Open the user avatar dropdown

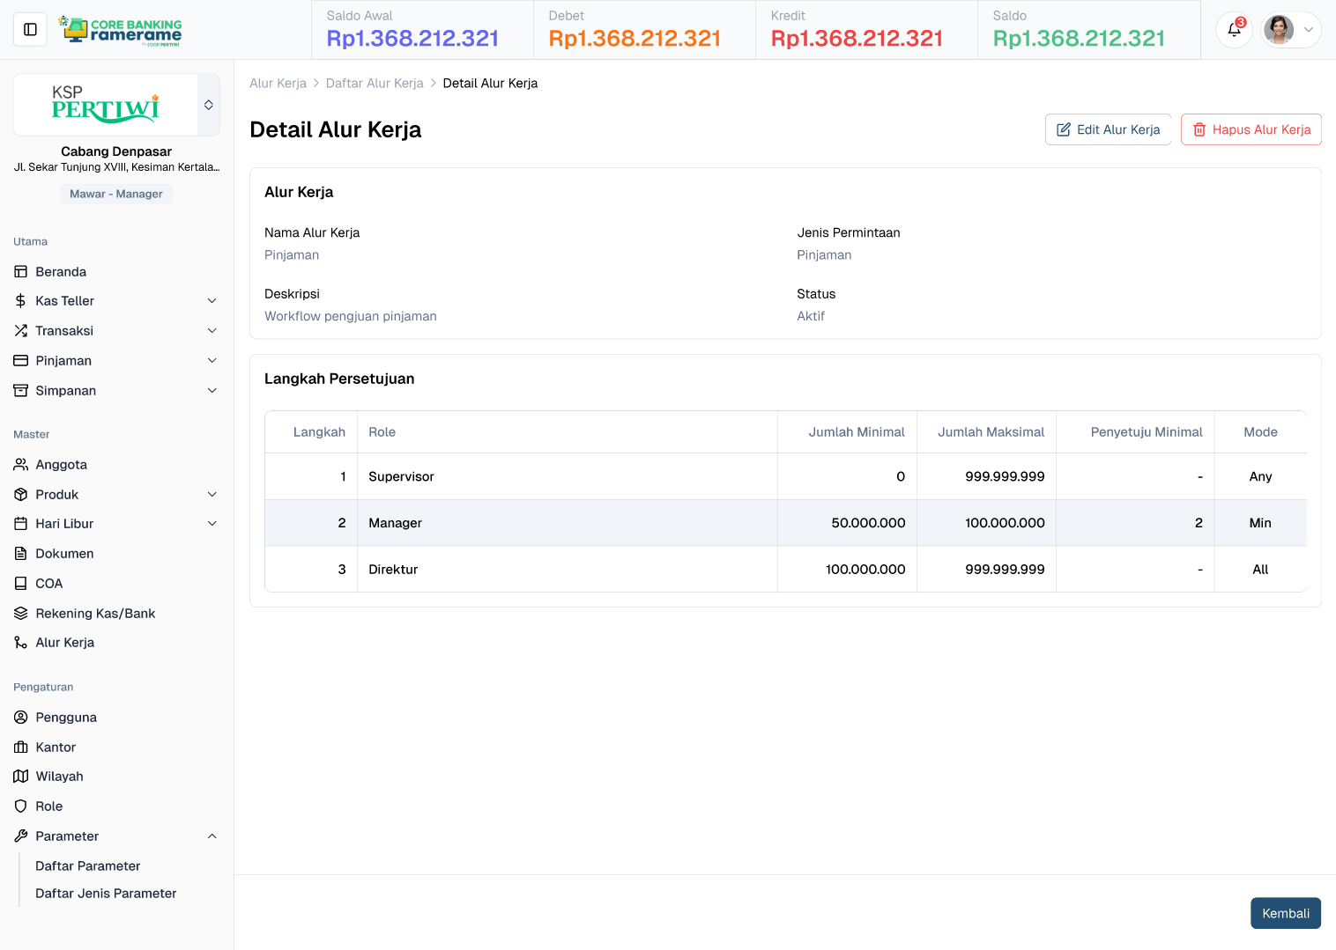(1290, 30)
